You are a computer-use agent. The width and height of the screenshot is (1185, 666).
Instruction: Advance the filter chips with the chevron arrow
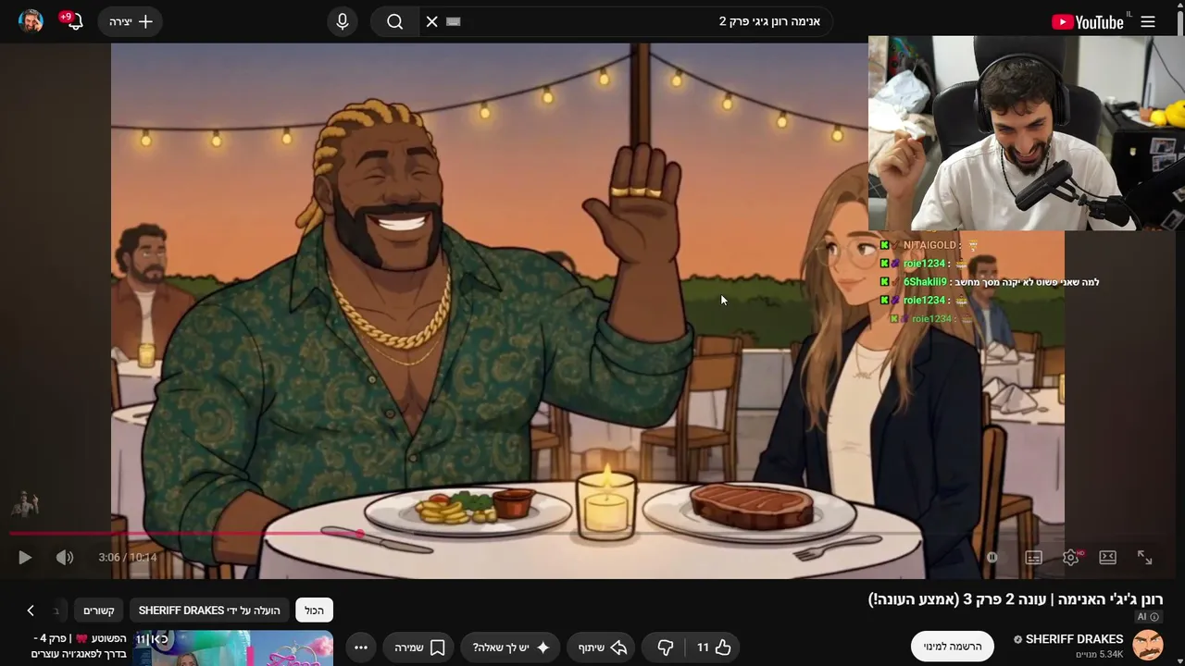click(31, 610)
